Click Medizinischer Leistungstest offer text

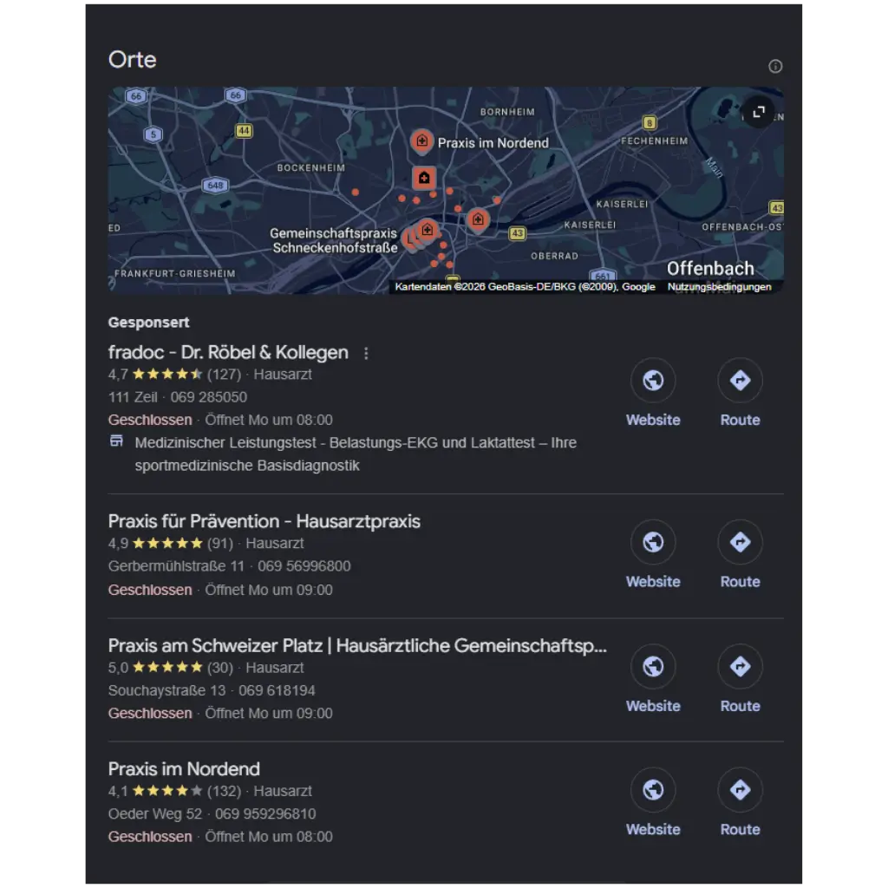click(356, 454)
